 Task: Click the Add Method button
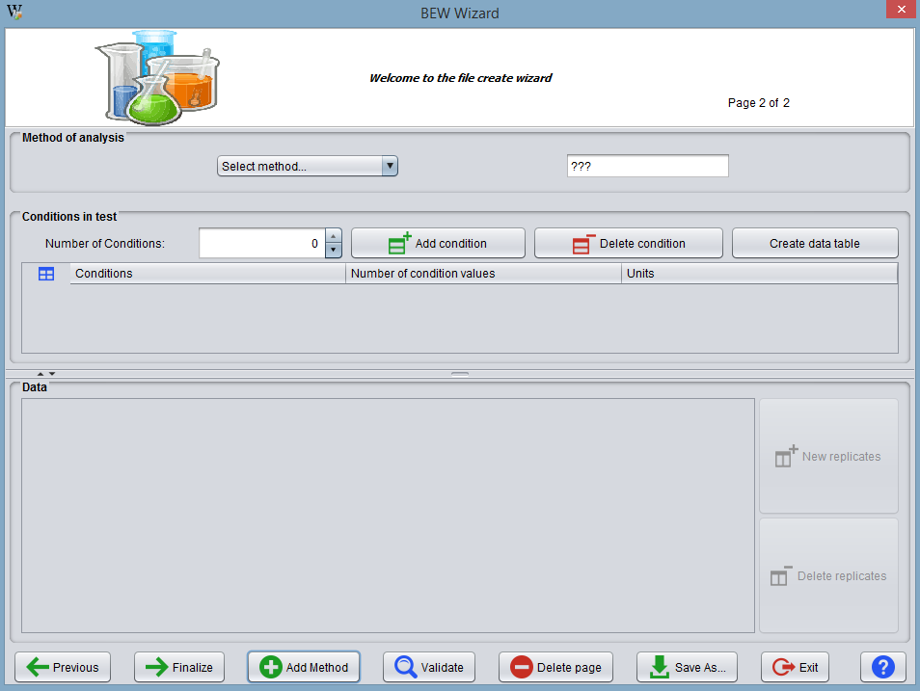tap(304, 667)
